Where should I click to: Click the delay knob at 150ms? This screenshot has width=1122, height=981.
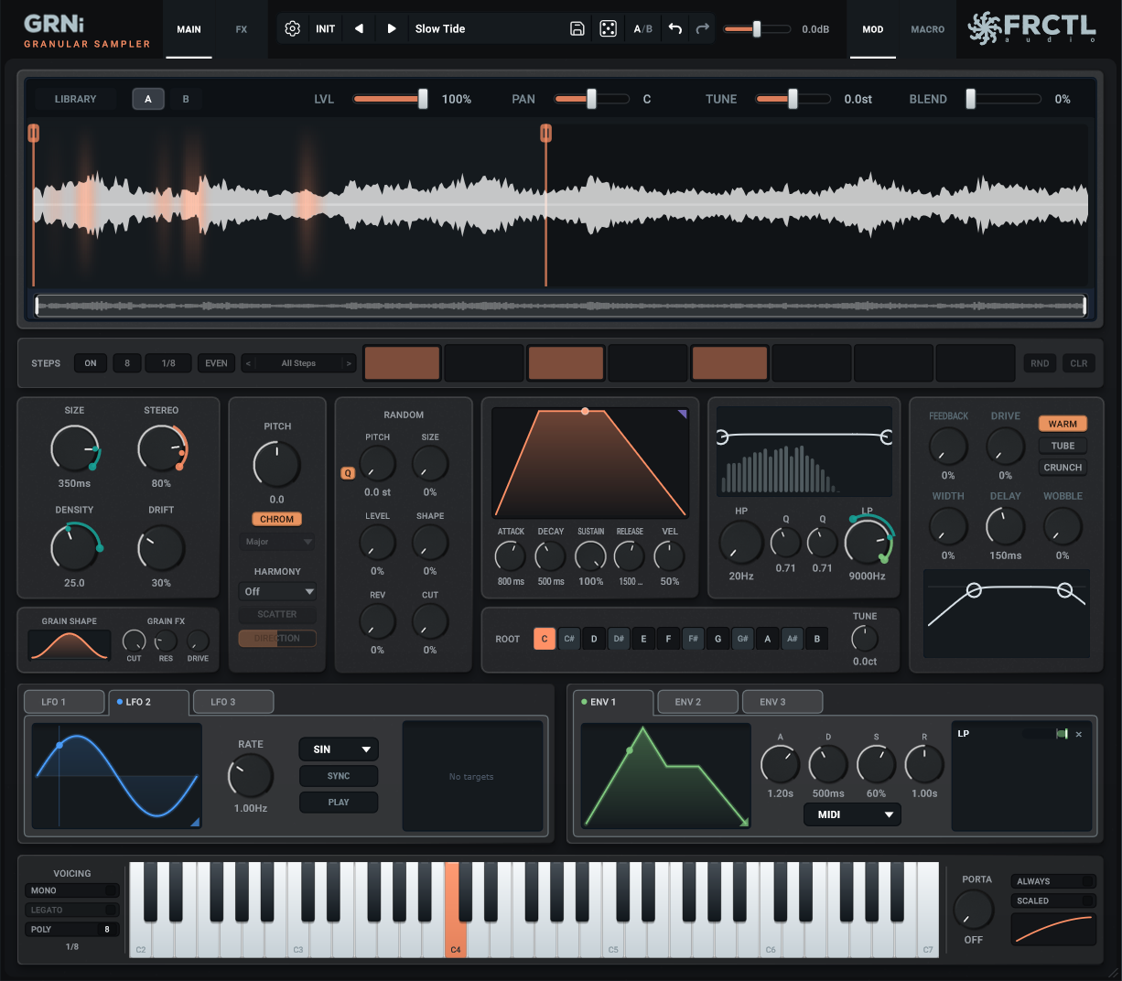[1006, 526]
